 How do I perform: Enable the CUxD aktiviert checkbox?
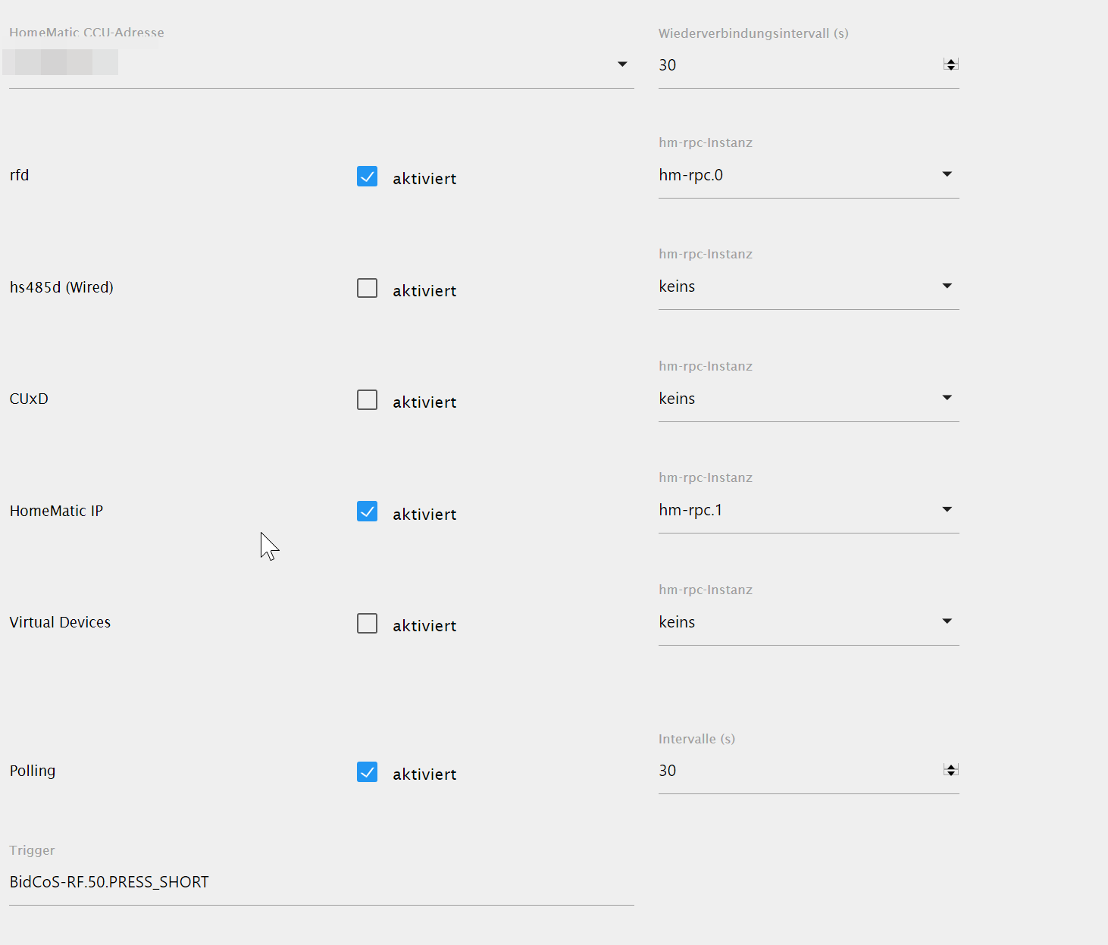tap(367, 400)
